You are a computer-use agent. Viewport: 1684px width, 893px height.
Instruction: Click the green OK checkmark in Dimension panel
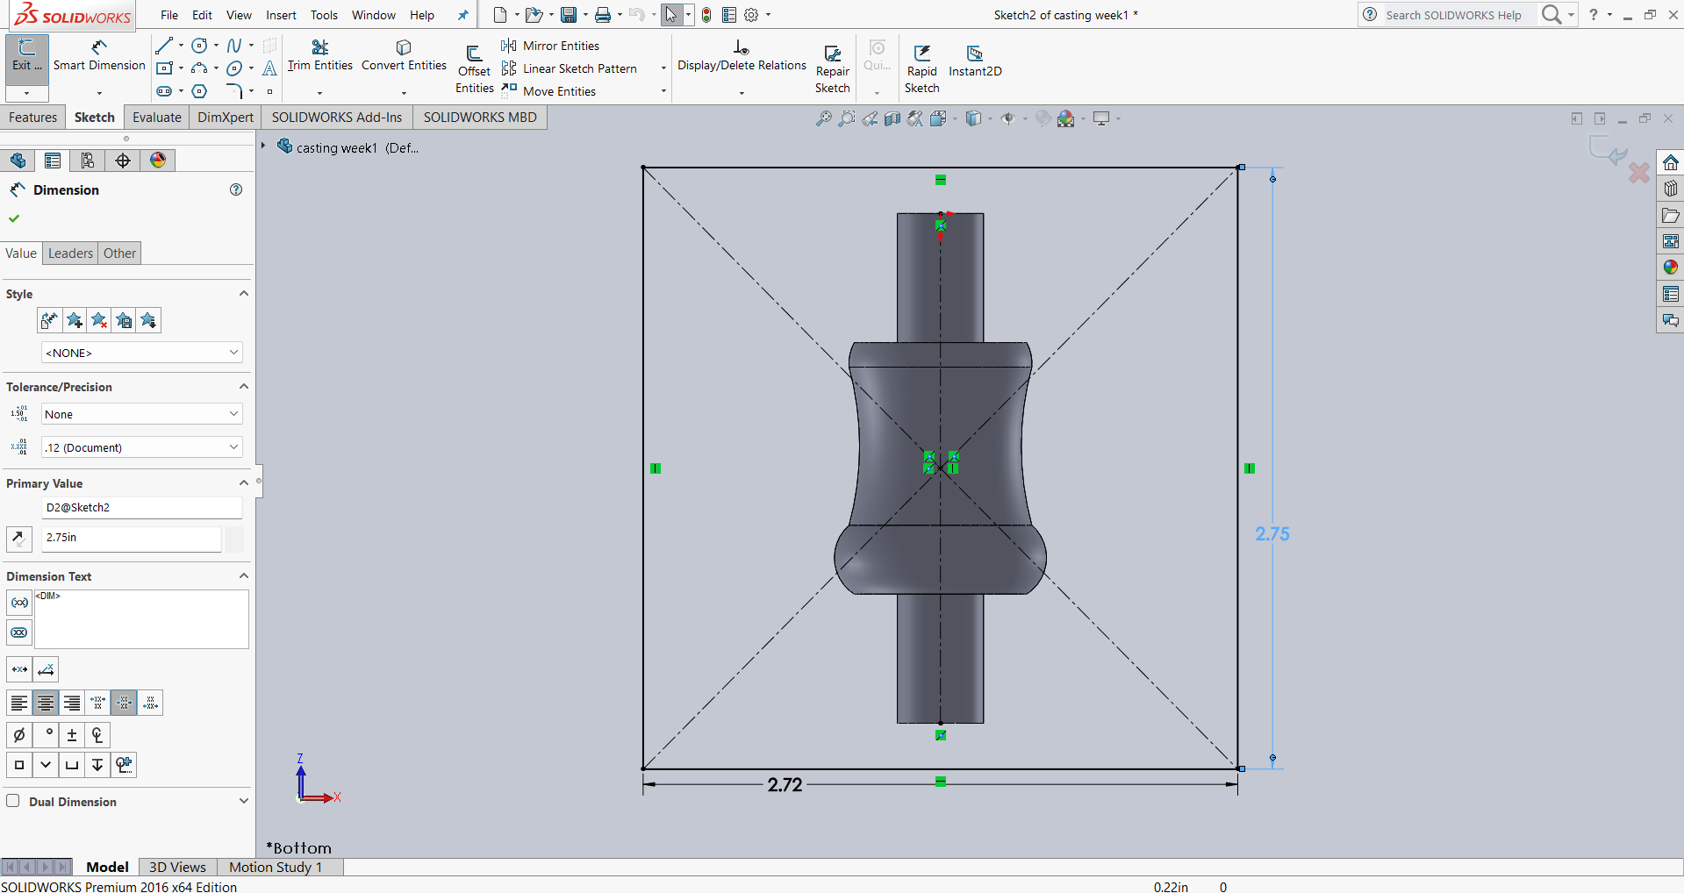pyautogui.click(x=14, y=218)
